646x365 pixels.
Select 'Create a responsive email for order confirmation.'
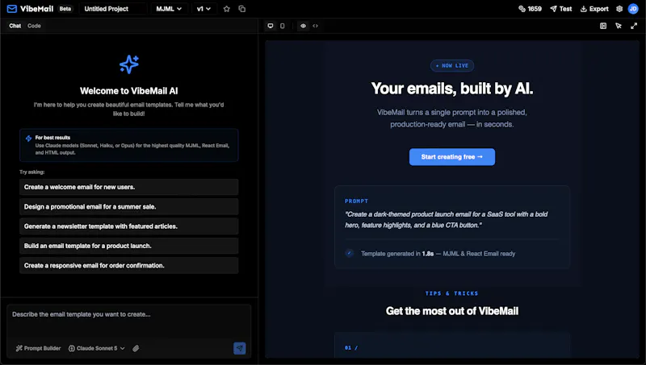[129, 266]
